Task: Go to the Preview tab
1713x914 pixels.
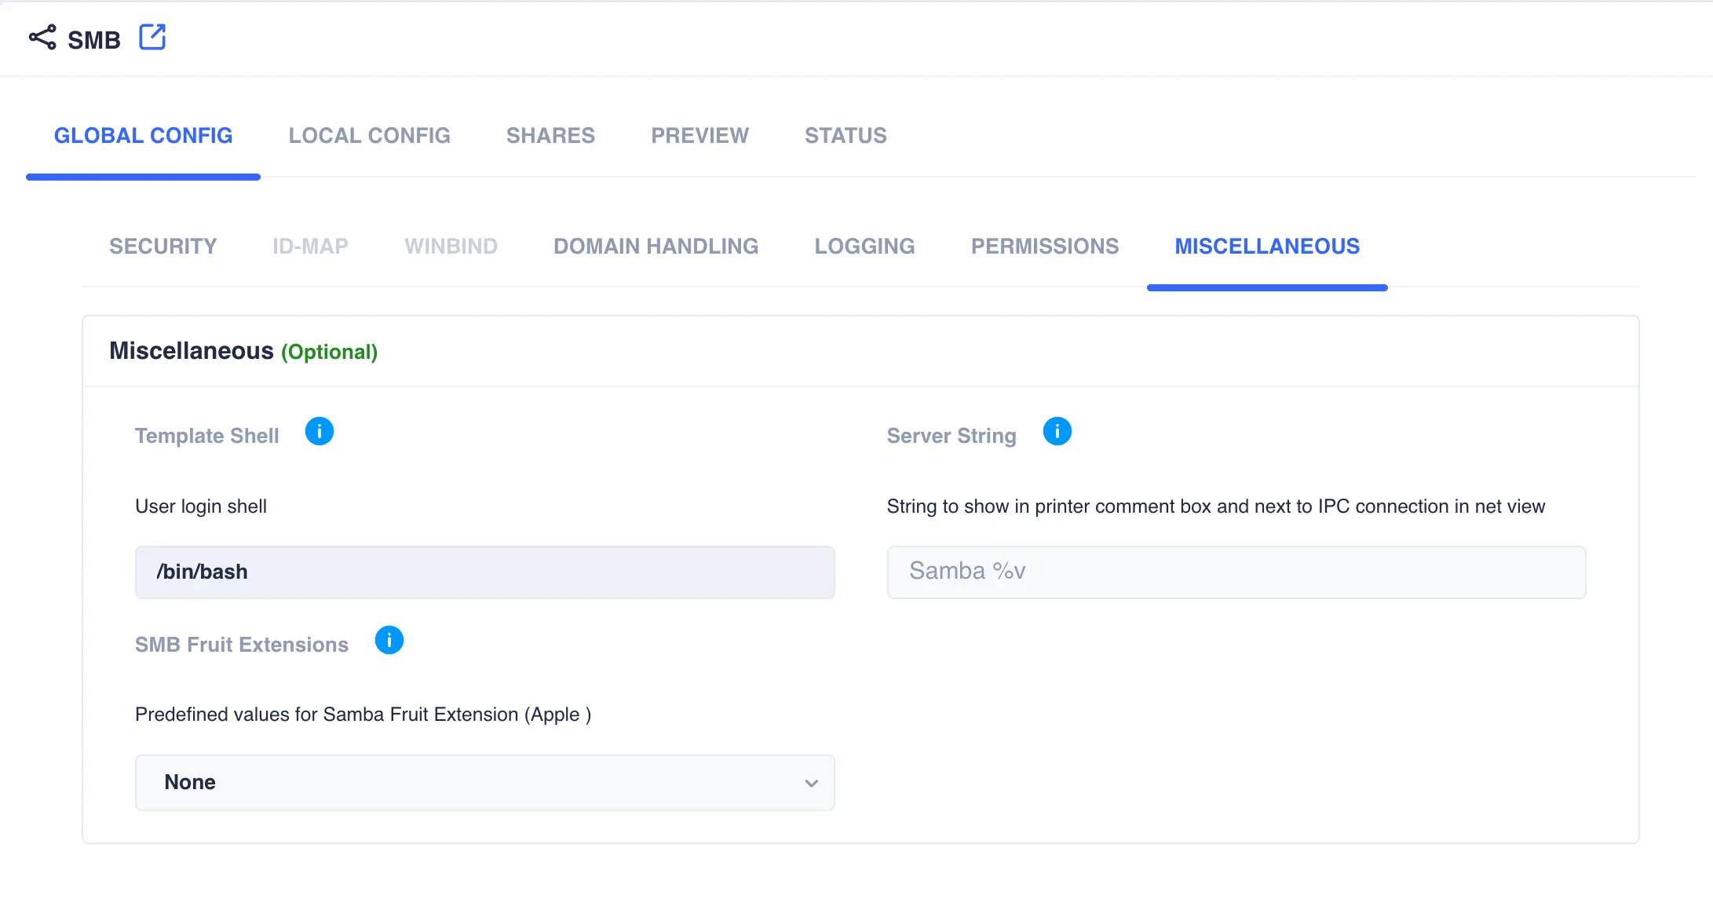Action: click(x=699, y=135)
